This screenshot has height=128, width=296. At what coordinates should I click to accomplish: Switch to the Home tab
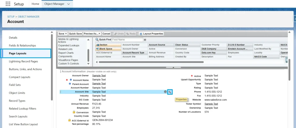pyautogui.click(x=36, y=4)
